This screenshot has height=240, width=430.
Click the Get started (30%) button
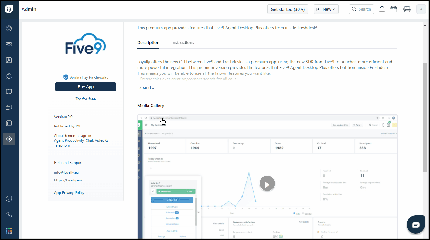288,9
